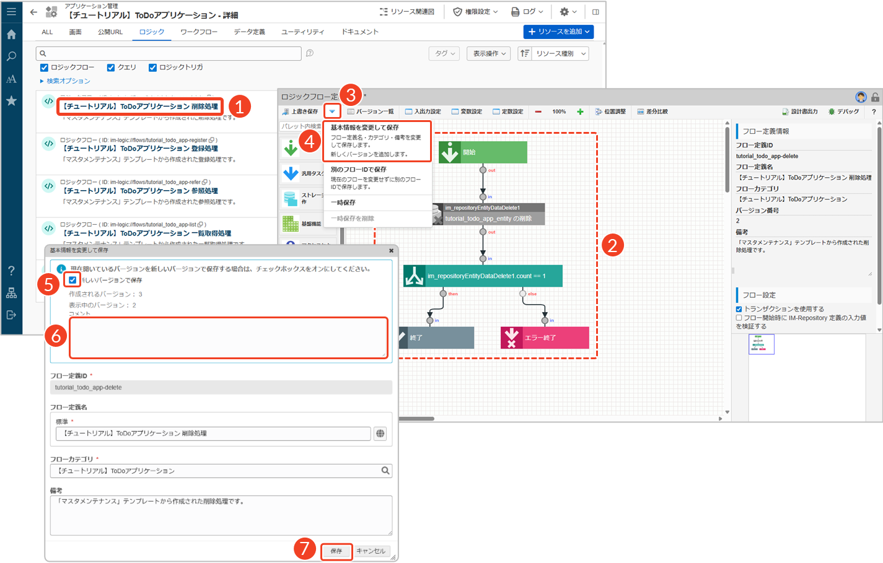Click the favorites star icon in sidebar
This screenshot has width=883, height=563.
tap(11, 100)
